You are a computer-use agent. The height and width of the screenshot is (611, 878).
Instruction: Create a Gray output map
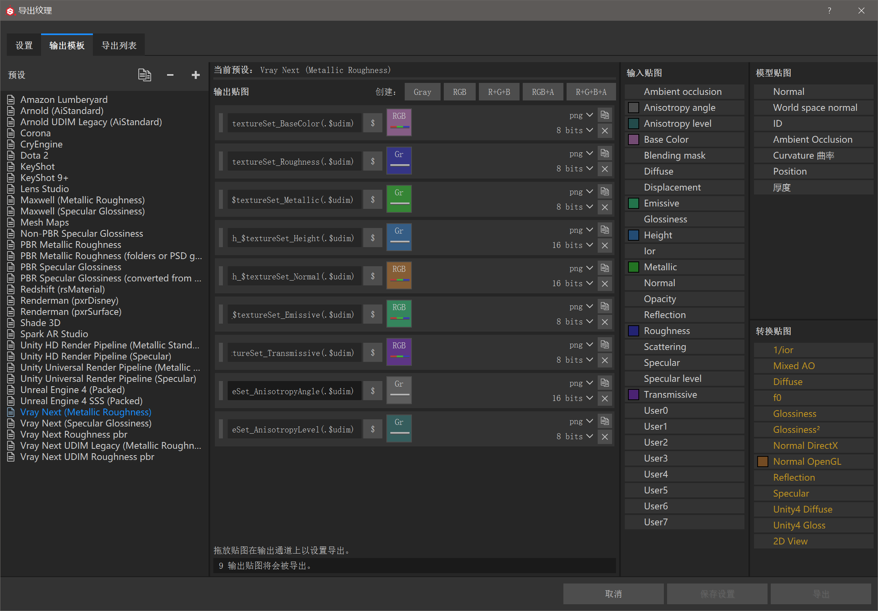422,92
